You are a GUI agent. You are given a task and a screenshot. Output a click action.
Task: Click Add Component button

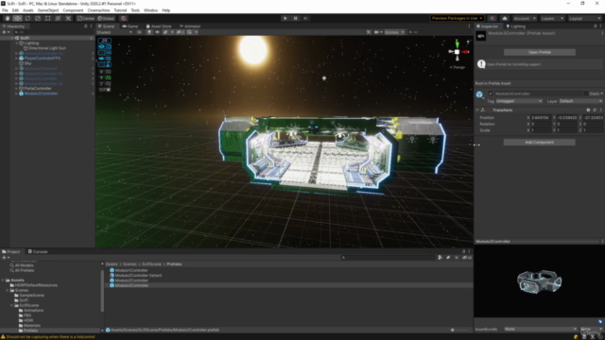(x=540, y=143)
